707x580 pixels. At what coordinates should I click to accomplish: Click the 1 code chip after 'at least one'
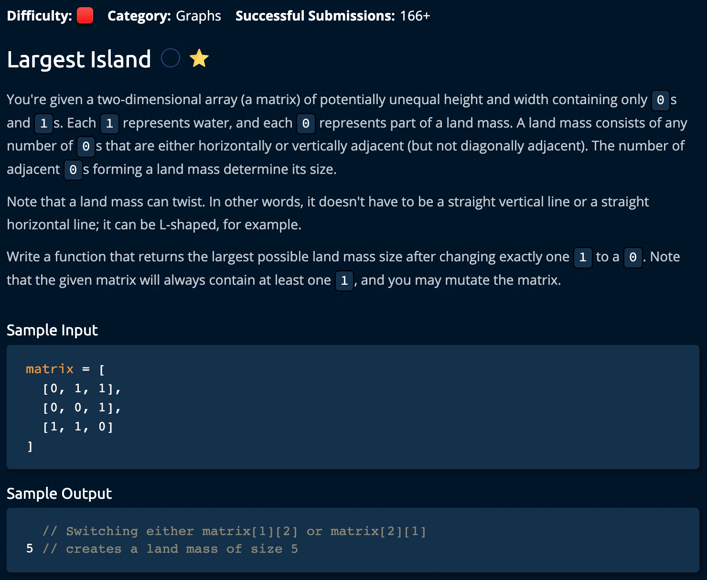(x=344, y=280)
